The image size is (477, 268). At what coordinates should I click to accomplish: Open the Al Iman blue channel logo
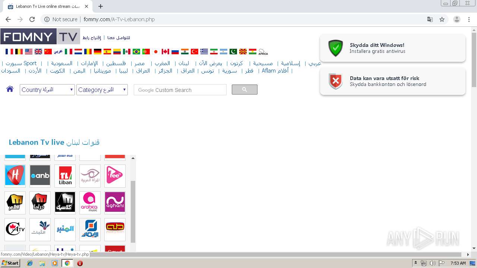[90, 229]
